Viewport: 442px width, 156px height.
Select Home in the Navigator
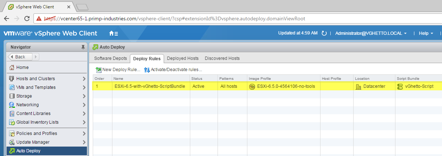click(47, 67)
